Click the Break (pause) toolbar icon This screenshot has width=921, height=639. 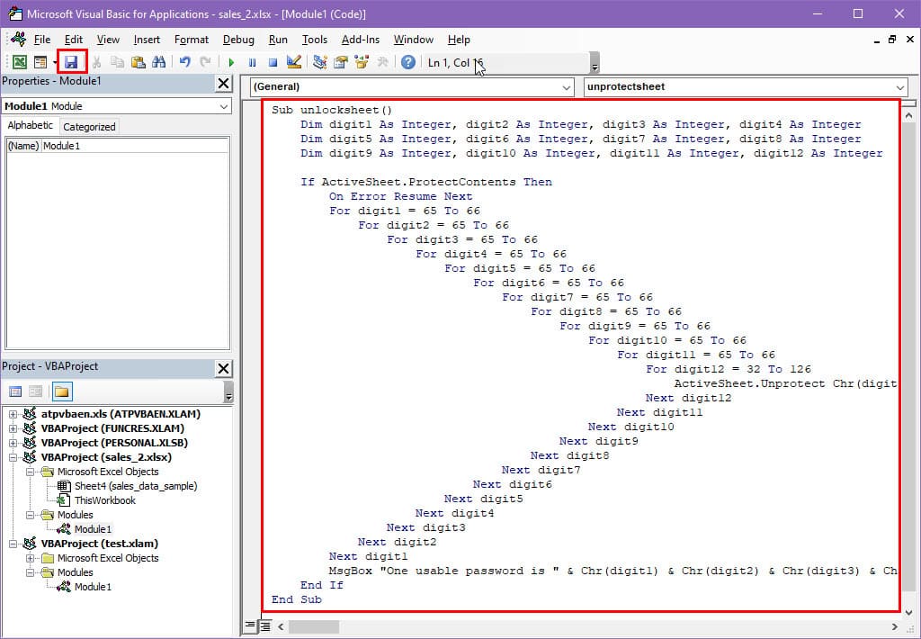(x=252, y=62)
